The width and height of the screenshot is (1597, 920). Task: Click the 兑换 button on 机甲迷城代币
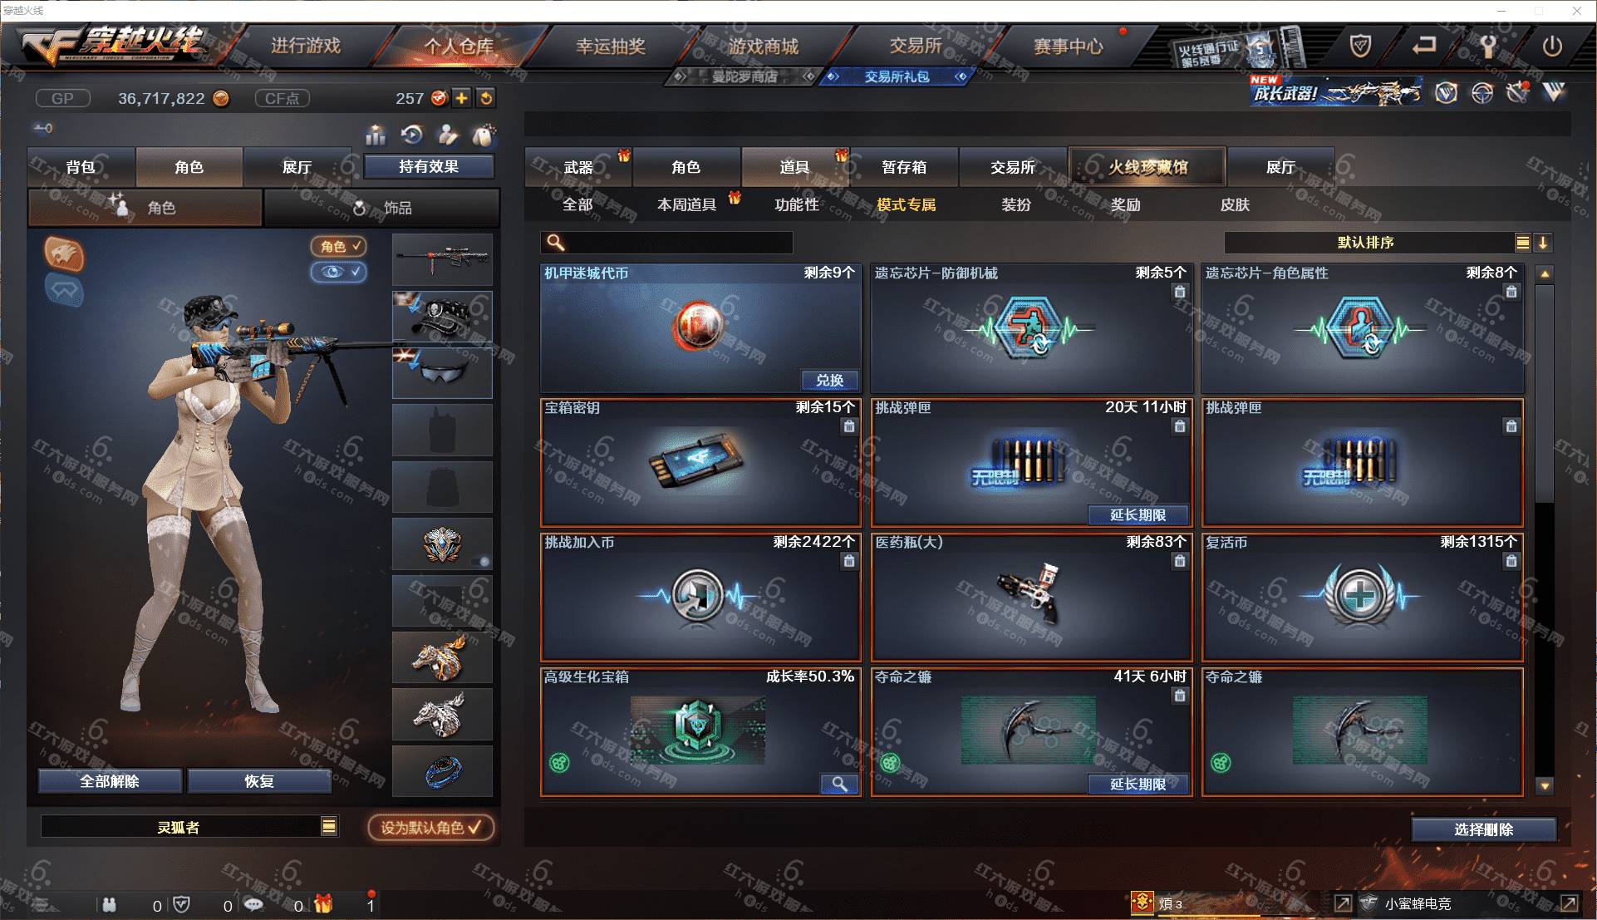point(829,380)
